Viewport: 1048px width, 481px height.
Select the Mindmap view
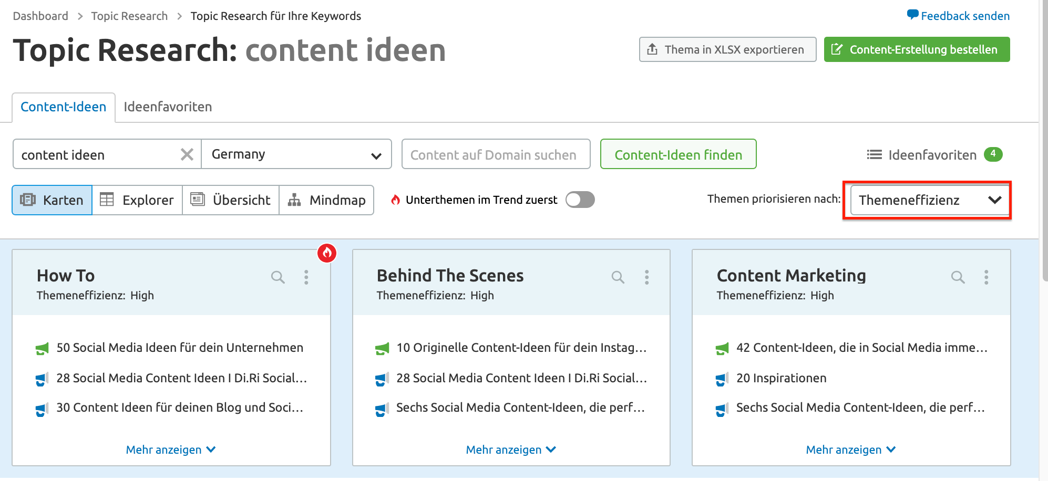coord(326,200)
